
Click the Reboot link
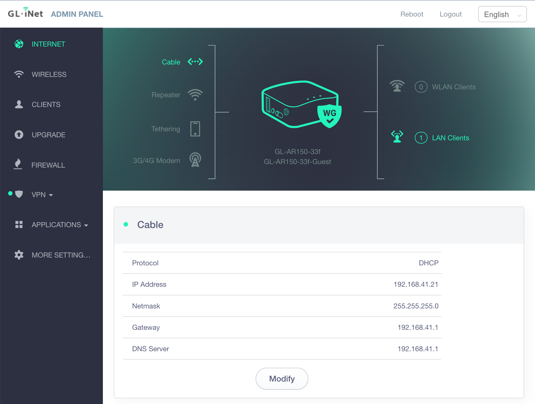[412, 14]
